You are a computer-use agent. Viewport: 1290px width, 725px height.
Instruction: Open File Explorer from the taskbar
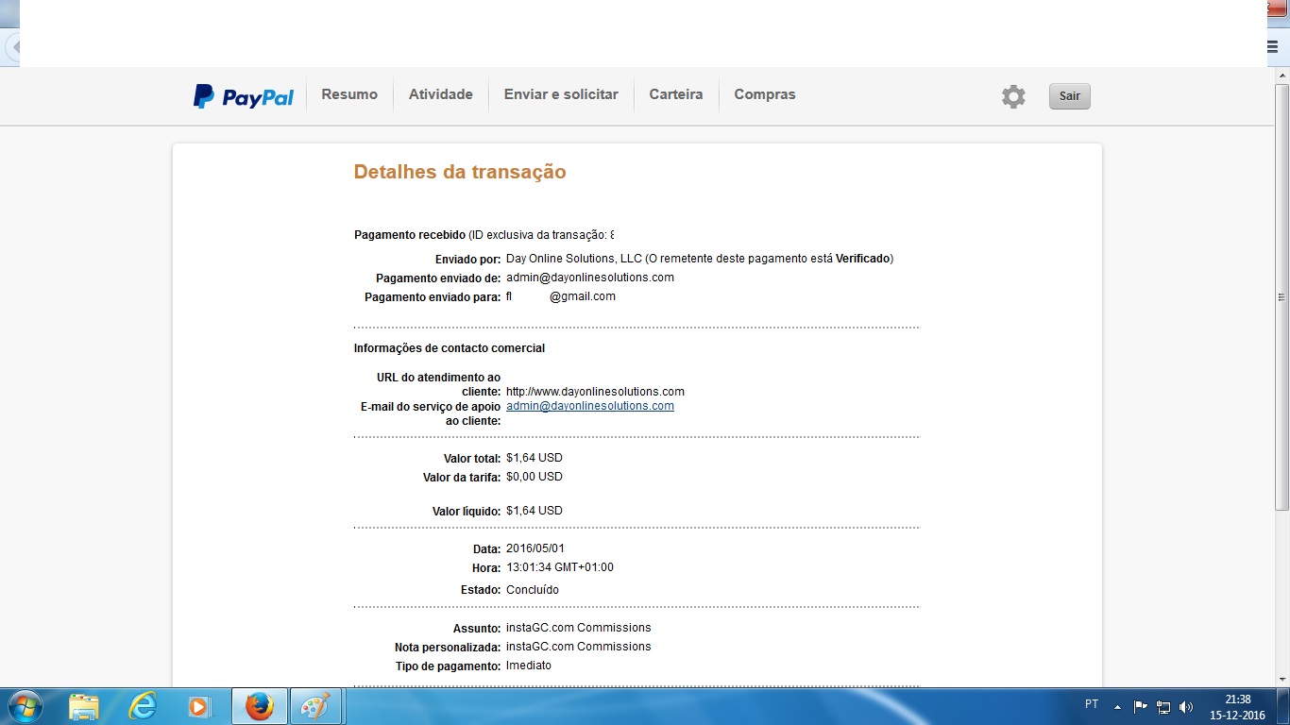[x=84, y=706]
